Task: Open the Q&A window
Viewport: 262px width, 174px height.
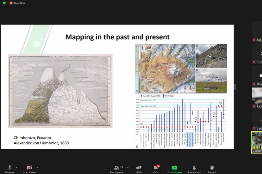Action: point(139,169)
